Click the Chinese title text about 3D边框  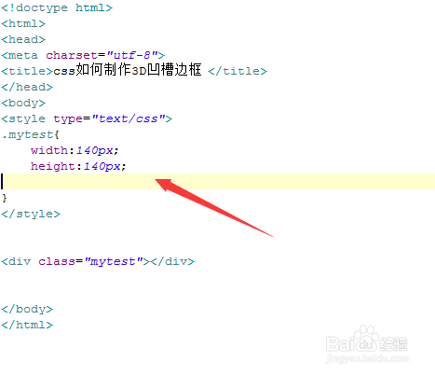pyautogui.click(x=128, y=70)
